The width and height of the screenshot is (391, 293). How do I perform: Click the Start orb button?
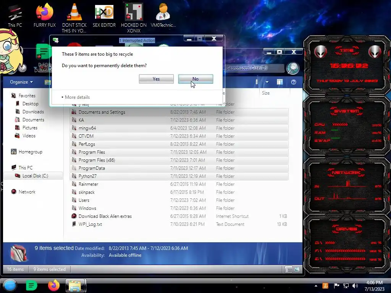tap(10, 285)
